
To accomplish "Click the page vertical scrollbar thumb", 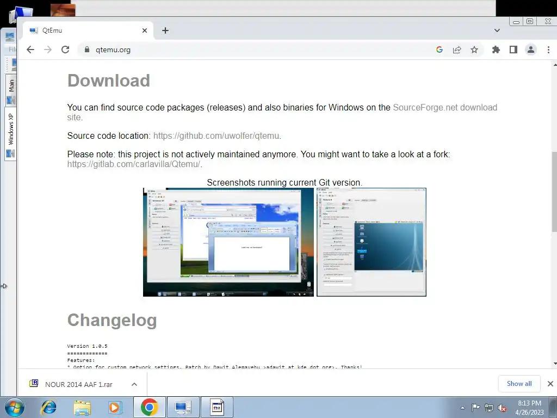I will pos(554,192).
